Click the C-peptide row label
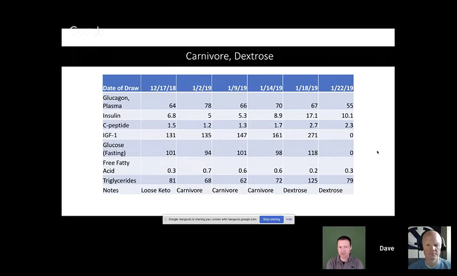457x276 pixels. tap(115, 125)
